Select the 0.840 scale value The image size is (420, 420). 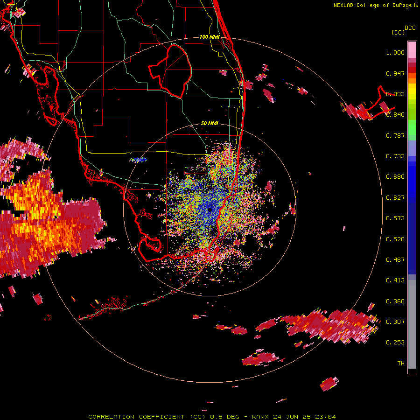tap(395, 114)
